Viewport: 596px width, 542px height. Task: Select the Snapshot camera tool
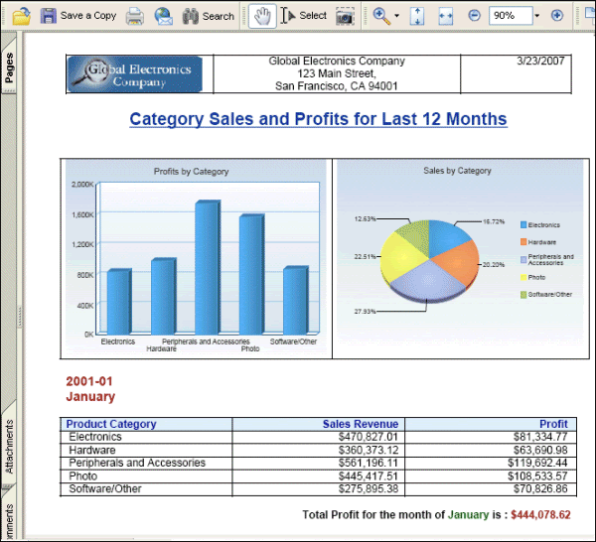(345, 16)
